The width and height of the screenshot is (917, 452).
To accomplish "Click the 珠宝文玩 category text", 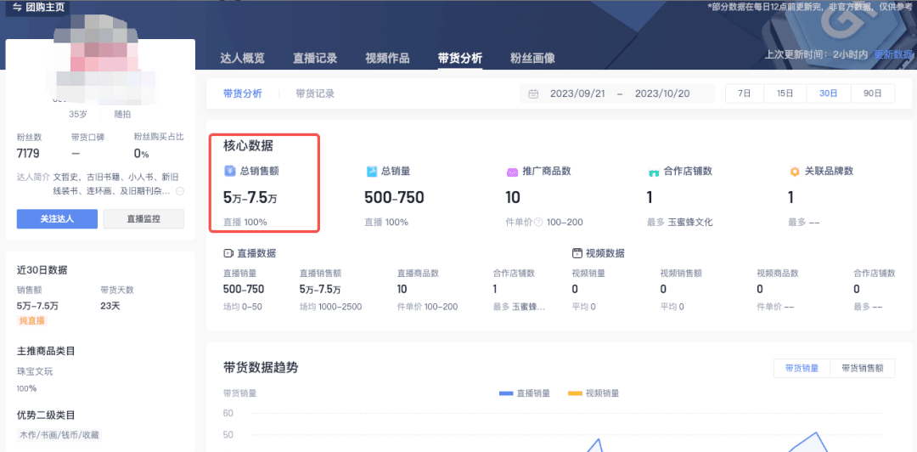I will [x=35, y=371].
